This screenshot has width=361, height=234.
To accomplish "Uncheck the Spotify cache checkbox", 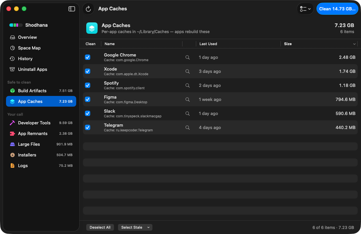I will click(88, 86).
